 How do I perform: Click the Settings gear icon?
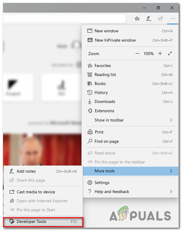90,183
